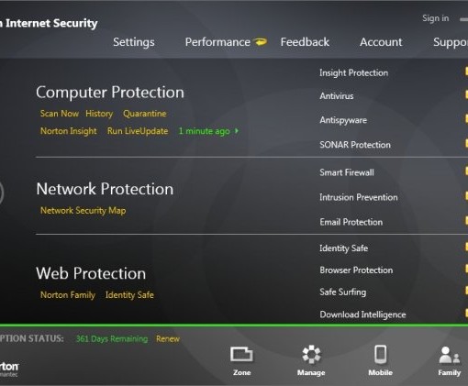Click the Sign in link
Screen dimensions: 468x386
tap(436, 18)
